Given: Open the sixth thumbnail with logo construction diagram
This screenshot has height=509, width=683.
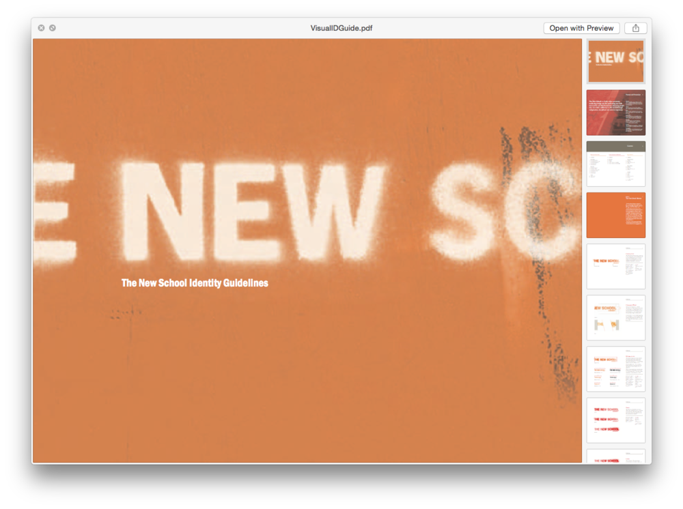Looking at the screenshot, I should (615, 318).
